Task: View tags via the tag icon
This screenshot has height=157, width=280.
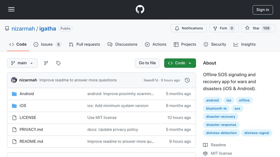Action: 58,63
